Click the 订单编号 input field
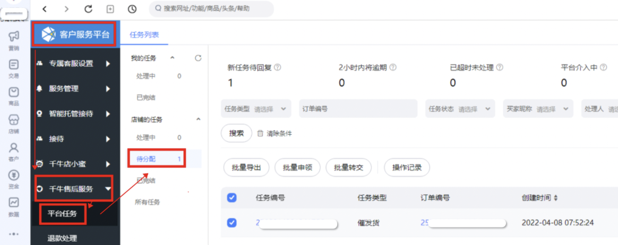 tap(358, 109)
